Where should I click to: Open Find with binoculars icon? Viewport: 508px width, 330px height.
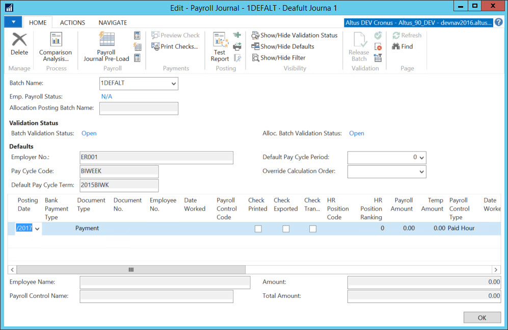402,46
